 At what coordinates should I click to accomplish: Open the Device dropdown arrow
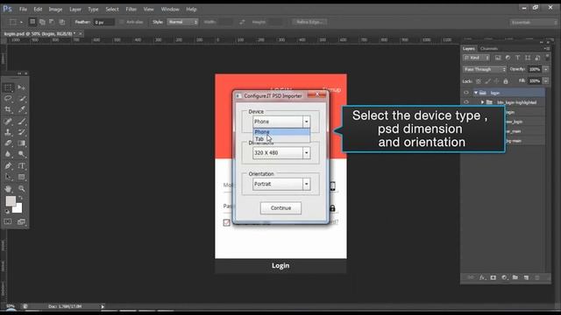point(306,122)
